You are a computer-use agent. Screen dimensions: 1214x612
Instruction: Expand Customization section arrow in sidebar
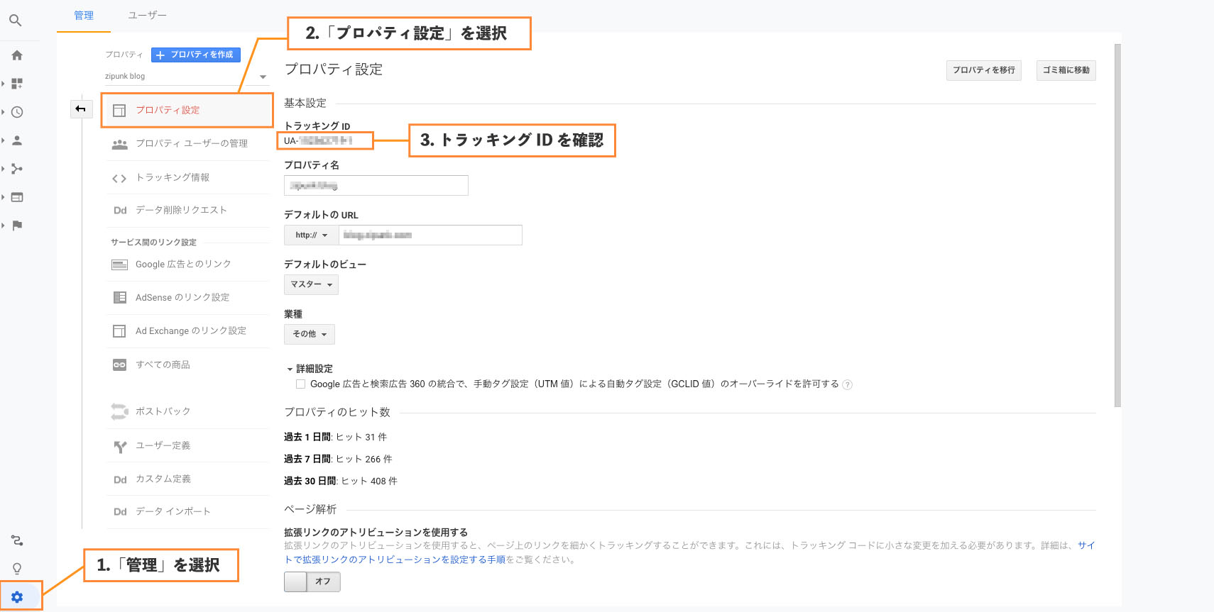point(3,84)
